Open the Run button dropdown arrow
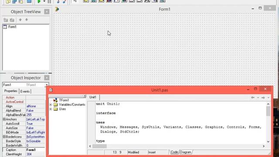279x157 pixels. pos(44,1)
